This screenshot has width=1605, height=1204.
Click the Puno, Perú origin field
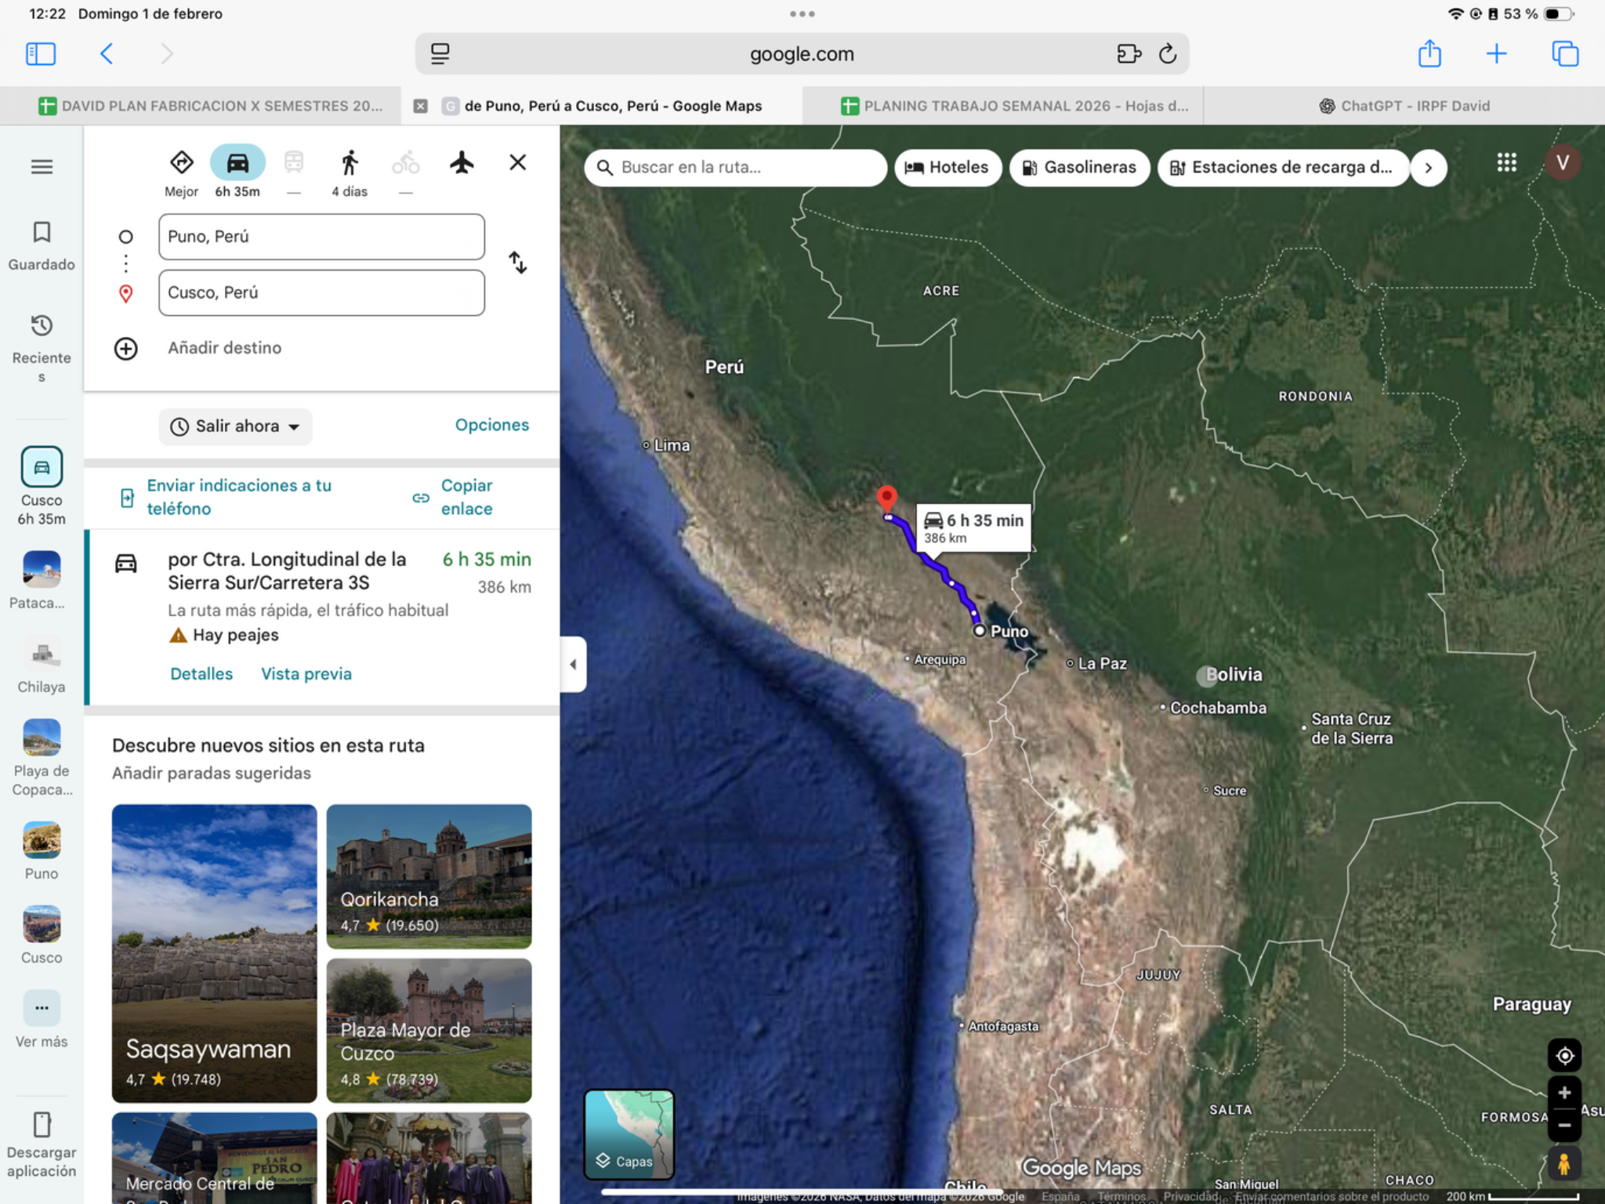321,237
